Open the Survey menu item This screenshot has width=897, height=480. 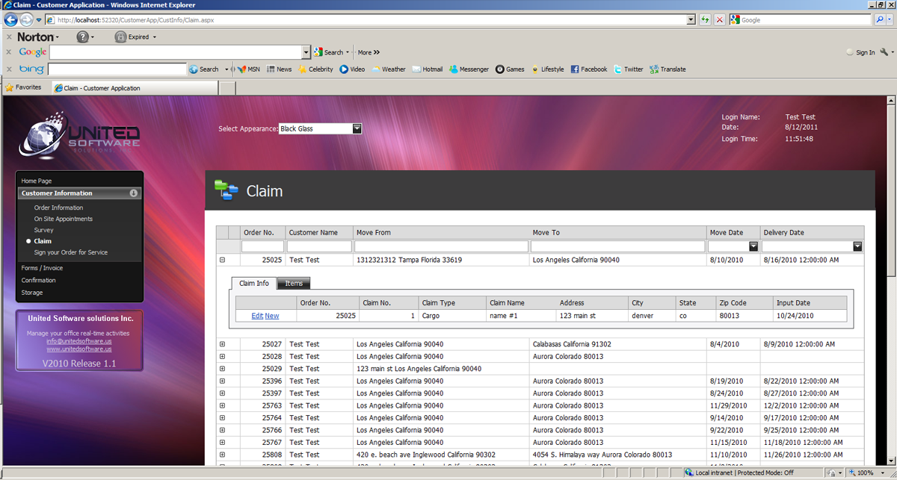[43, 230]
